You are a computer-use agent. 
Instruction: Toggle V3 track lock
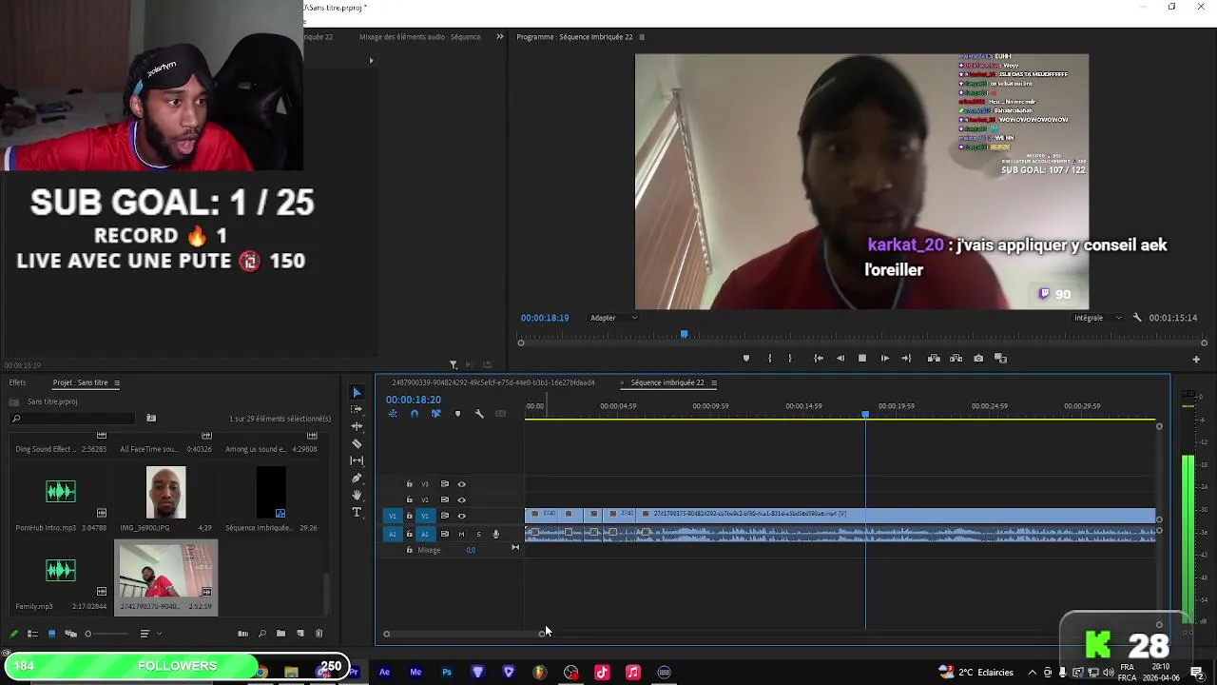point(410,484)
